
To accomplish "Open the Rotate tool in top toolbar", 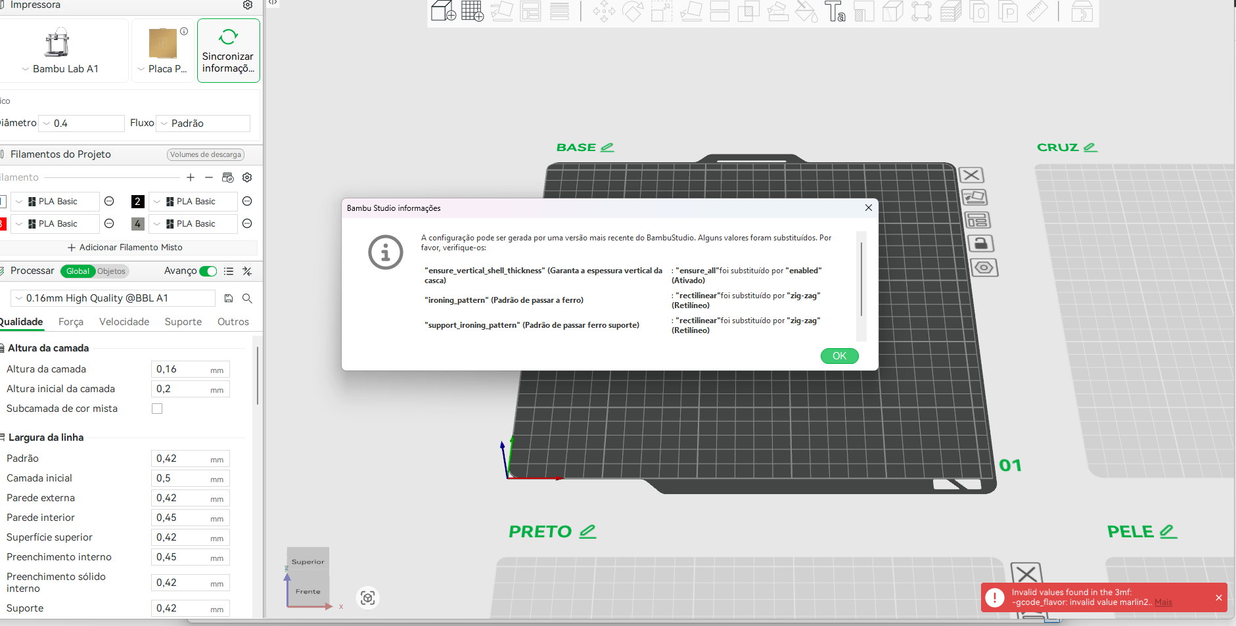I will [x=633, y=11].
